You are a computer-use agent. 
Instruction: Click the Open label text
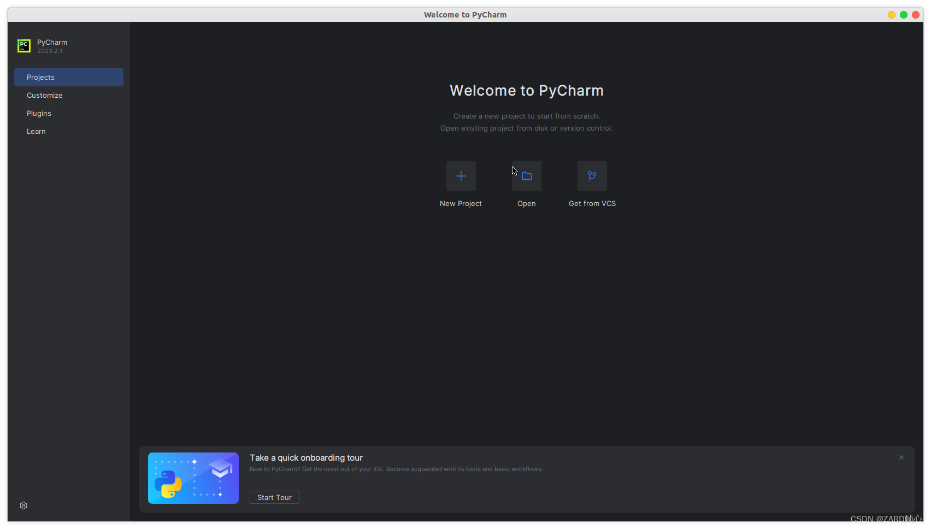pyautogui.click(x=527, y=203)
